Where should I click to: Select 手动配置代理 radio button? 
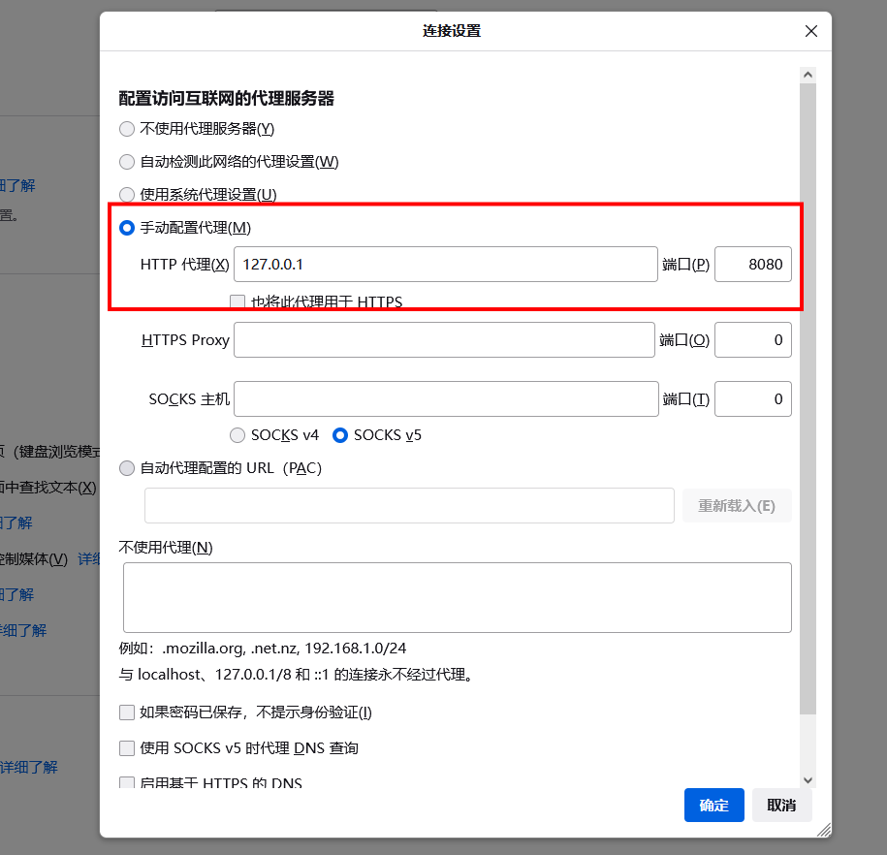[127, 228]
